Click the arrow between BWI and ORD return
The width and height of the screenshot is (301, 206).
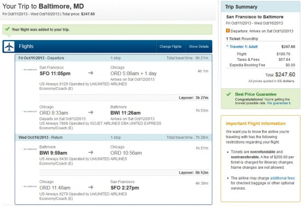pyautogui.click(x=91, y=152)
